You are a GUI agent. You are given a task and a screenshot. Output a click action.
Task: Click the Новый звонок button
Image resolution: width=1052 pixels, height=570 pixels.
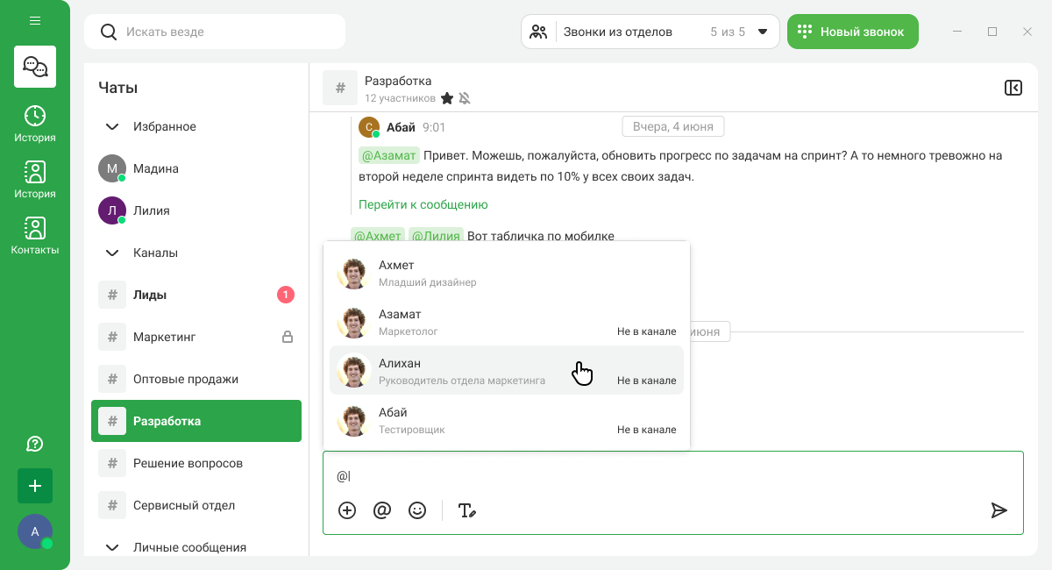pos(852,32)
